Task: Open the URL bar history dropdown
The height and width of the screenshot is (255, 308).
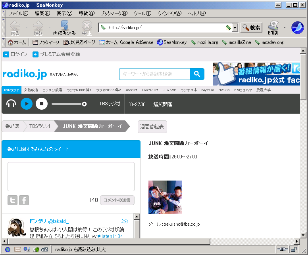Action: [x=235, y=28]
